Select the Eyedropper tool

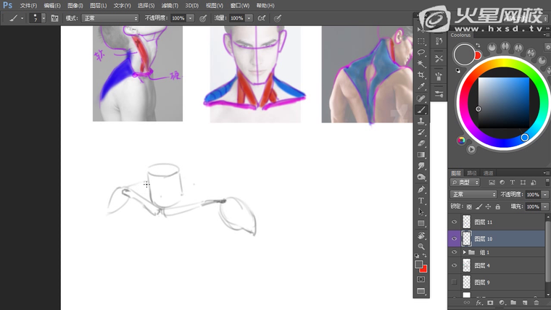pyautogui.click(x=421, y=86)
